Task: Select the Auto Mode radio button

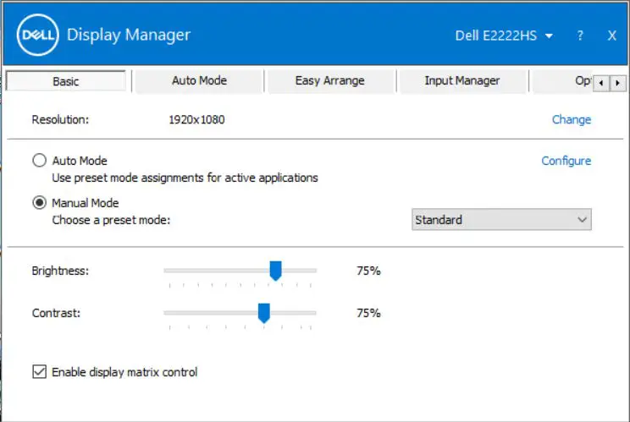Action: pyautogui.click(x=39, y=161)
